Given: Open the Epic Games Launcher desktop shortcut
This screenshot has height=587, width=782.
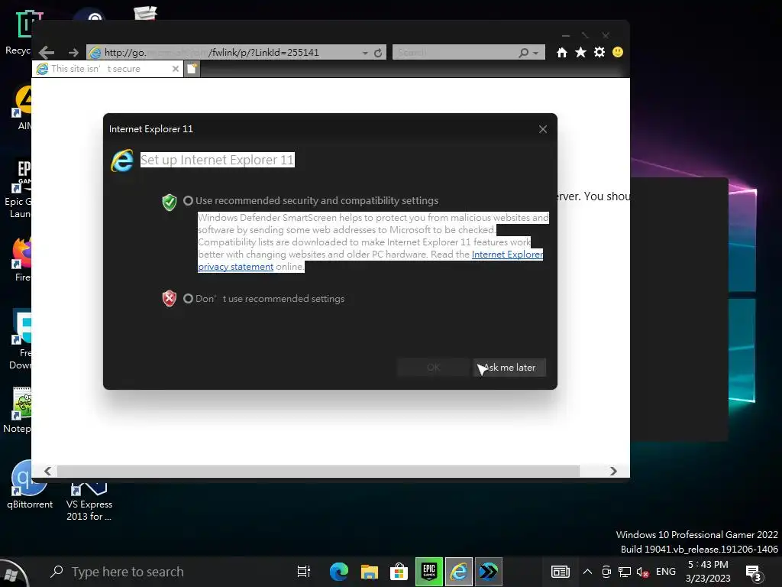Looking at the screenshot, I should click(18, 189).
